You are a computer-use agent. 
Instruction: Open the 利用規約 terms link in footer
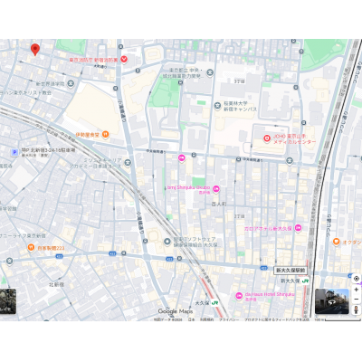coord(207,319)
